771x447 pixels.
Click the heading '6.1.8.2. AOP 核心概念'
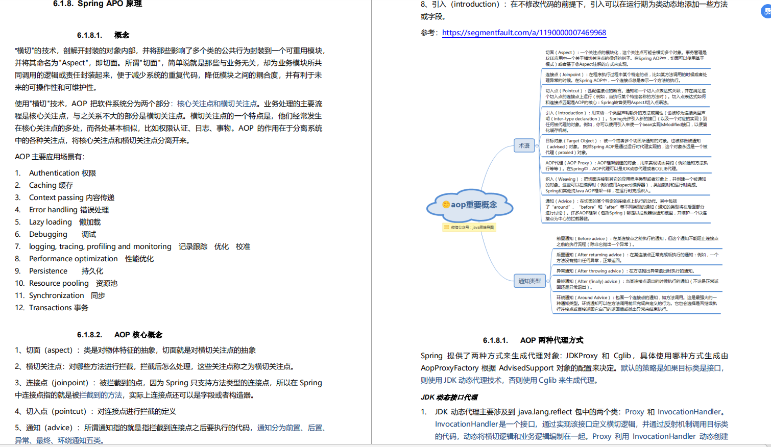(119, 335)
